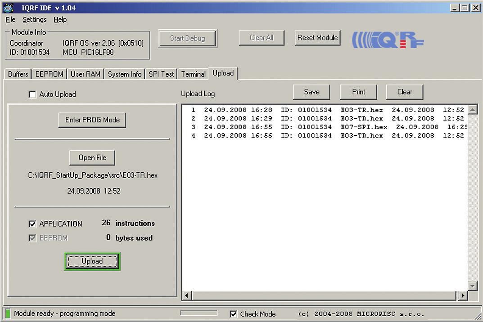Switch to the System Info tab
The image size is (483, 322).
click(125, 74)
